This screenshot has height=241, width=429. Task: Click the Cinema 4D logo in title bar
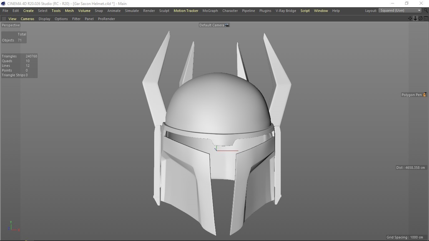3,3
